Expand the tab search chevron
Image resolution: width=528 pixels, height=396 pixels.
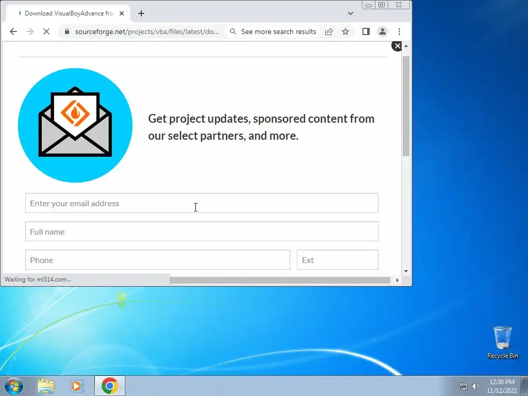(351, 13)
